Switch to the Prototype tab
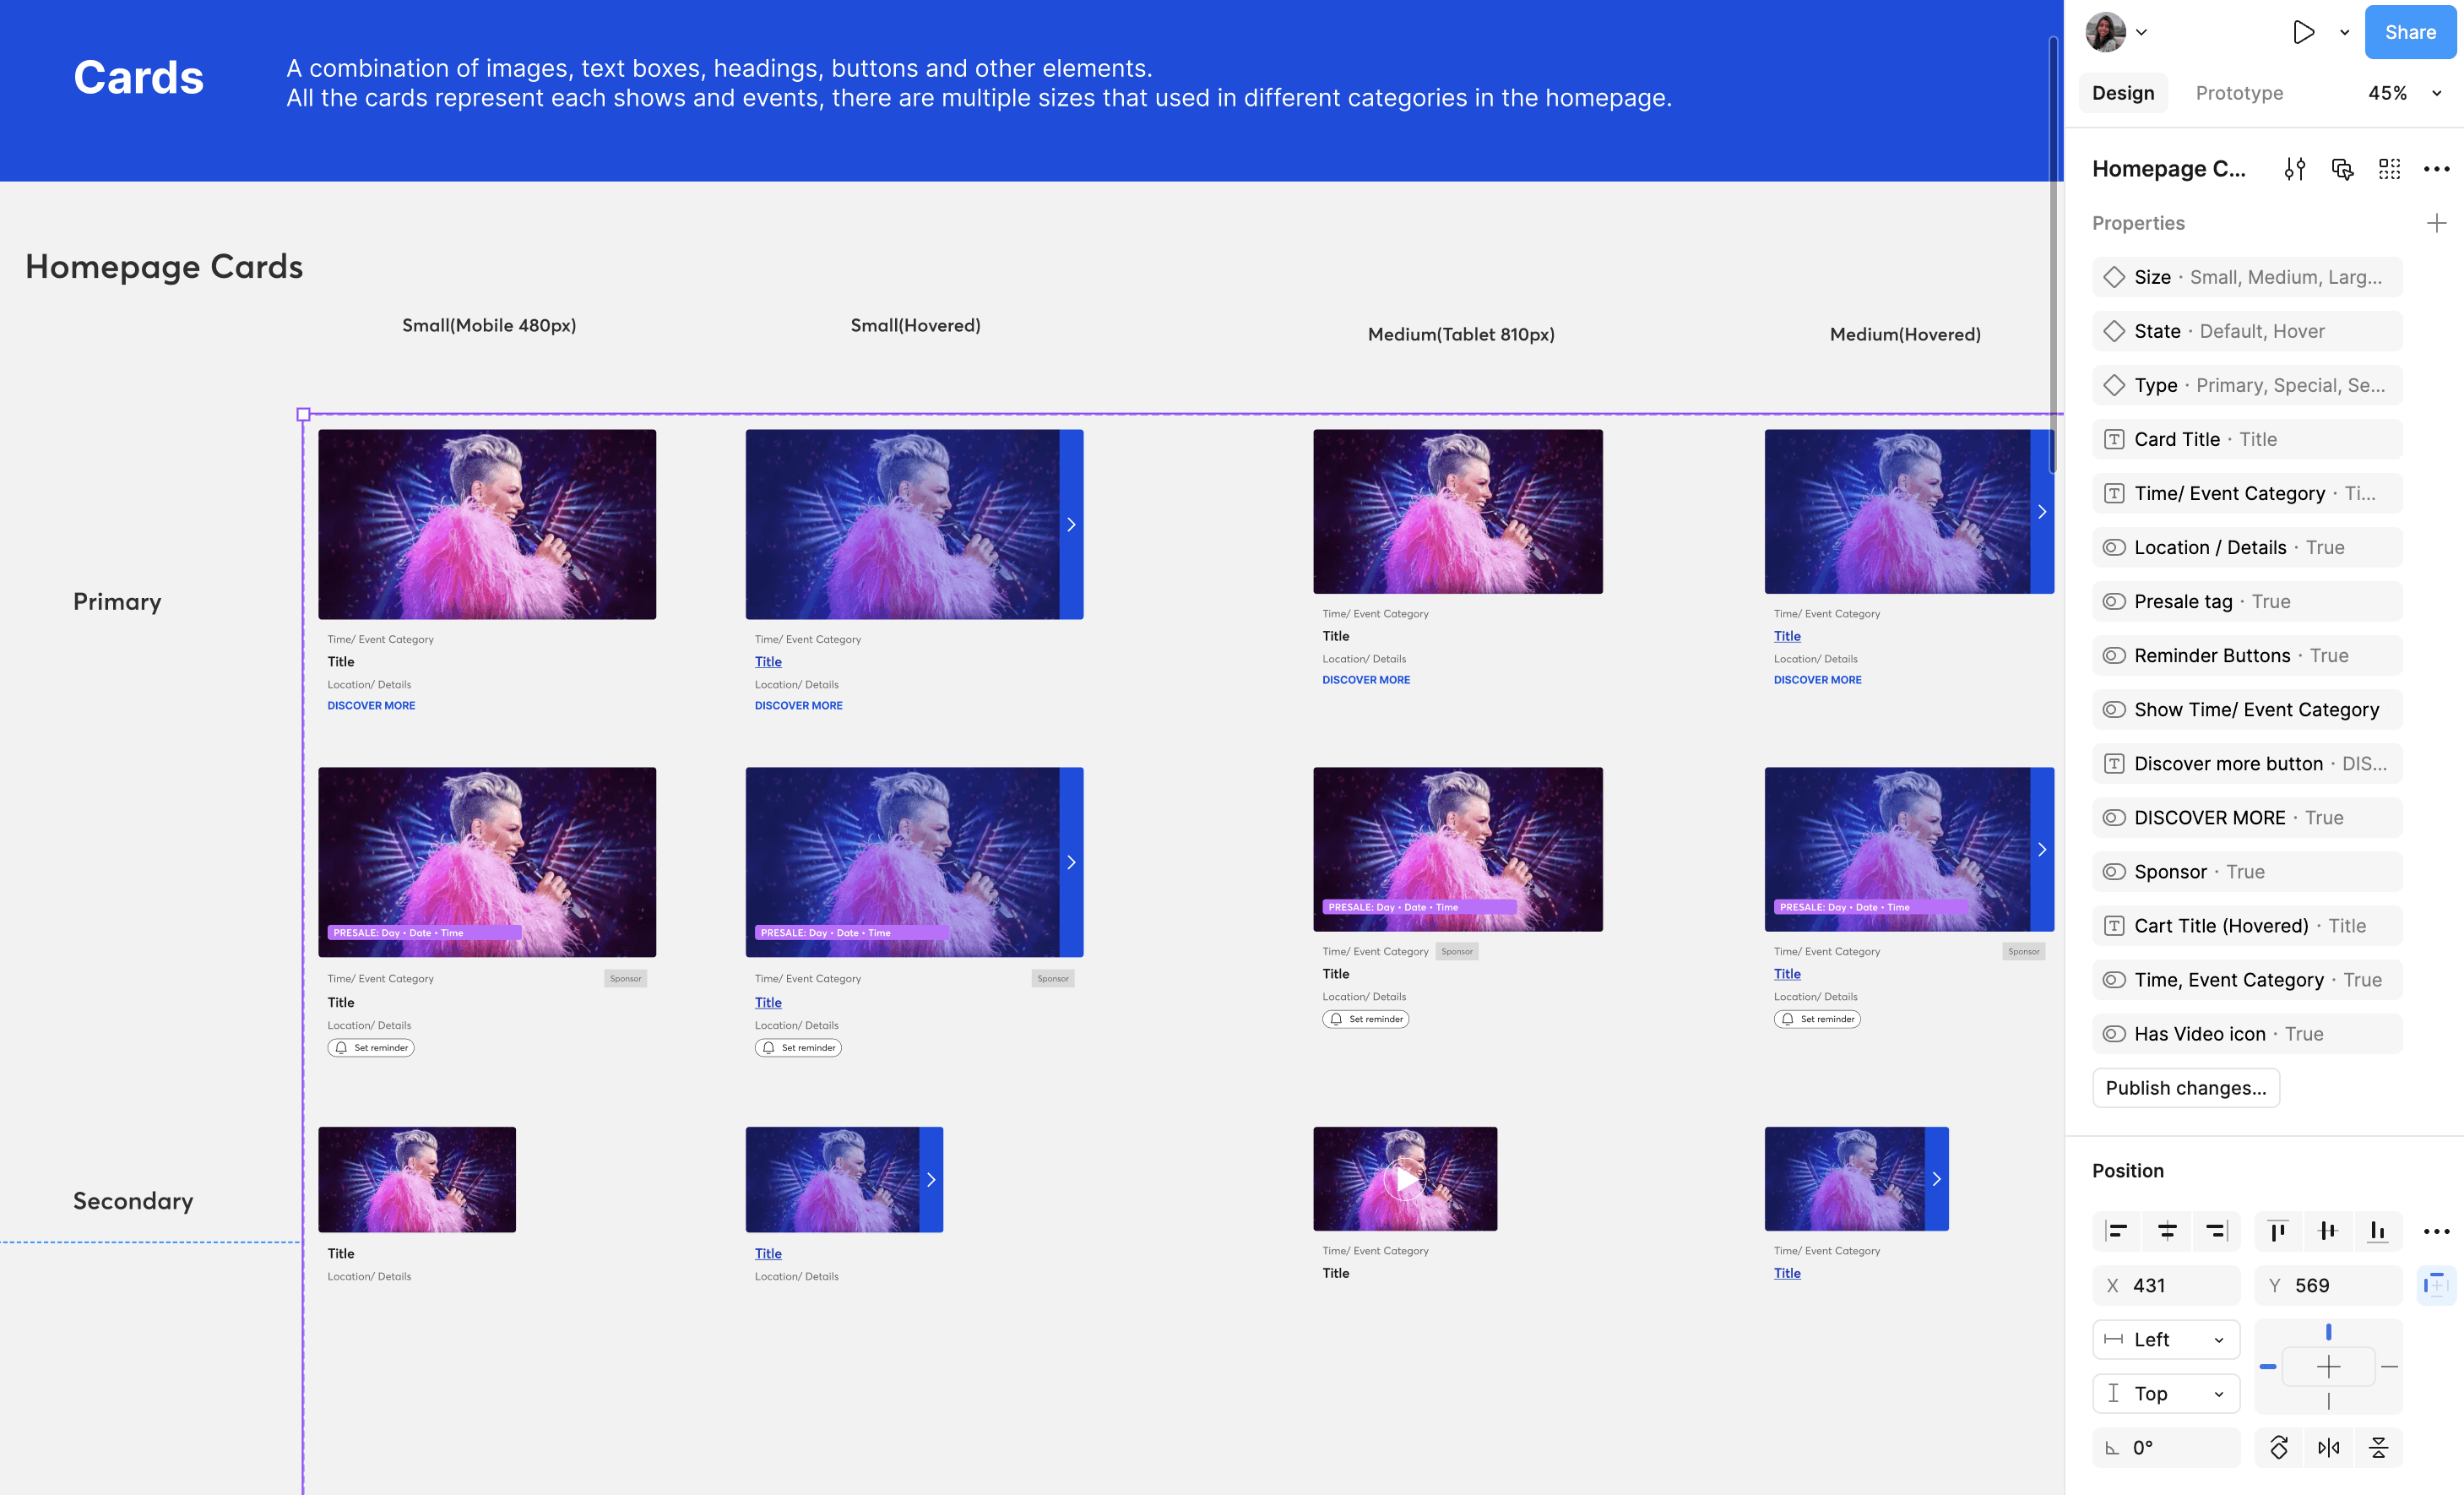This screenshot has height=1495, width=2464. (2238, 93)
